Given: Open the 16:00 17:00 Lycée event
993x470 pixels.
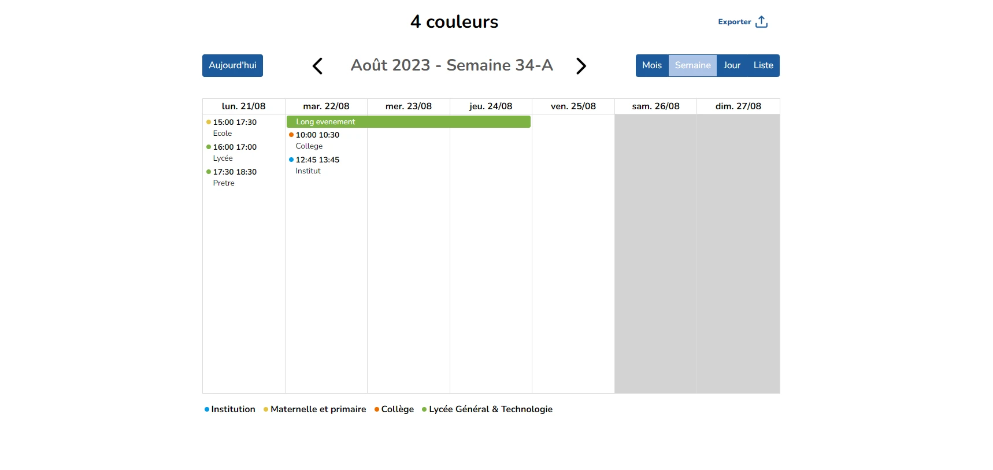Looking at the screenshot, I should tap(244, 153).
